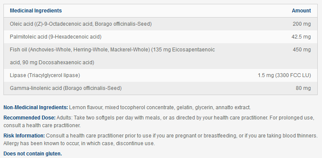Image resolution: width=322 pixels, height=158 pixels.
Task: Select the Gamma-linolenic acid row
Action: (161, 88)
